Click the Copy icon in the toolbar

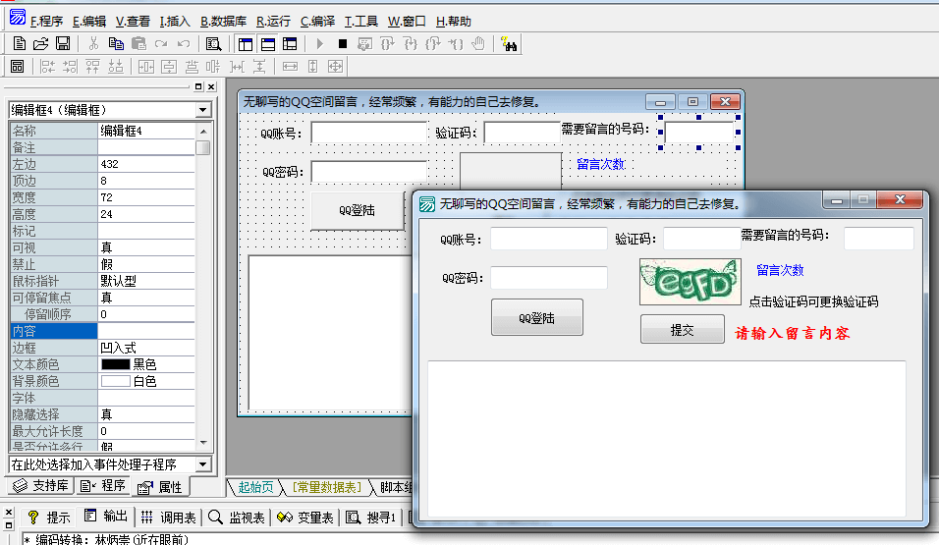pos(116,43)
